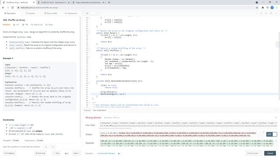Go to the Next problem
The width and height of the screenshot is (280, 157).
point(77,153)
